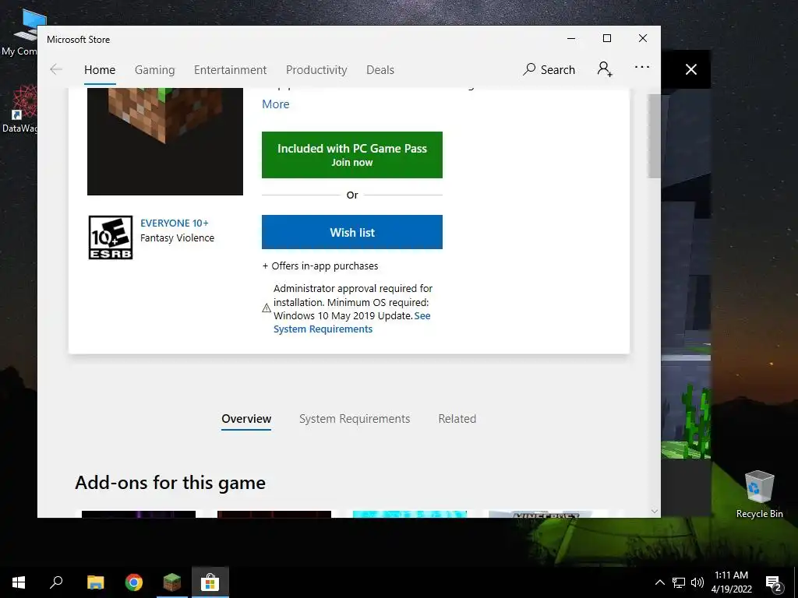The width and height of the screenshot is (798, 598).
Task: Click the More description link
Action: [x=275, y=104]
